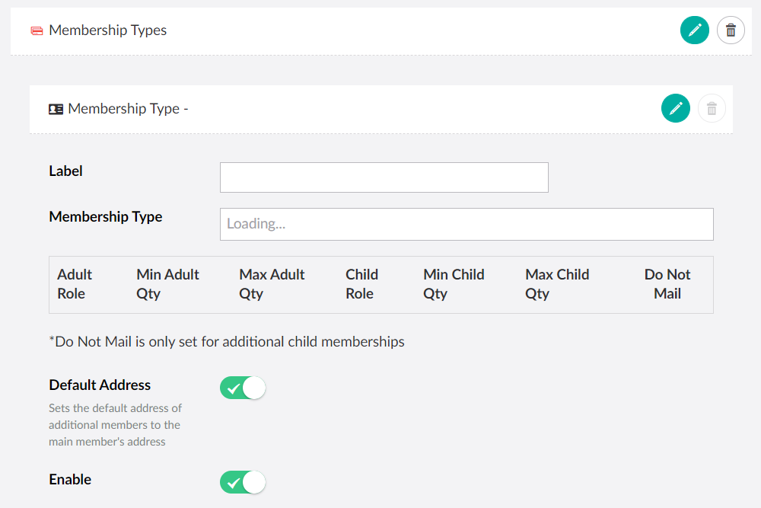Click the Max Child Qty column heading
761x508 pixels.
[x=556, y=284]
